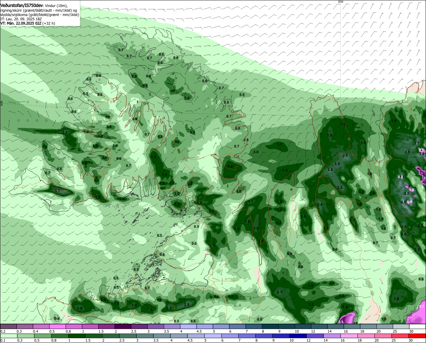Click the 3.8 precipitation value on the map
Viewport: 426px width, 343px height.
421,154
